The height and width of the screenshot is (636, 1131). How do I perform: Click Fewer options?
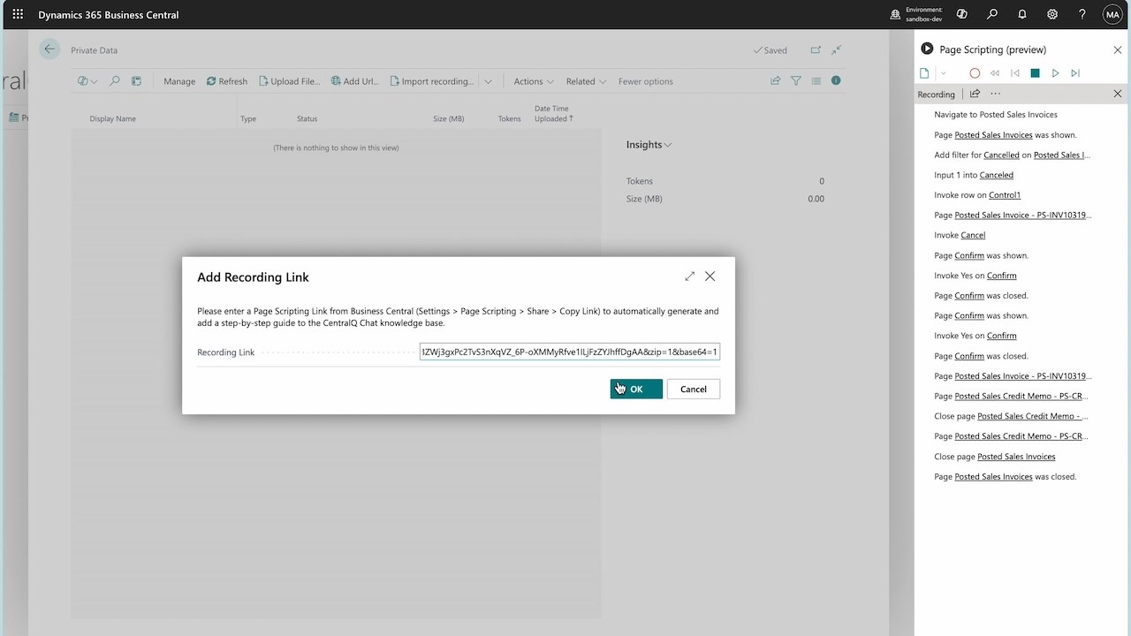point(645,81)
